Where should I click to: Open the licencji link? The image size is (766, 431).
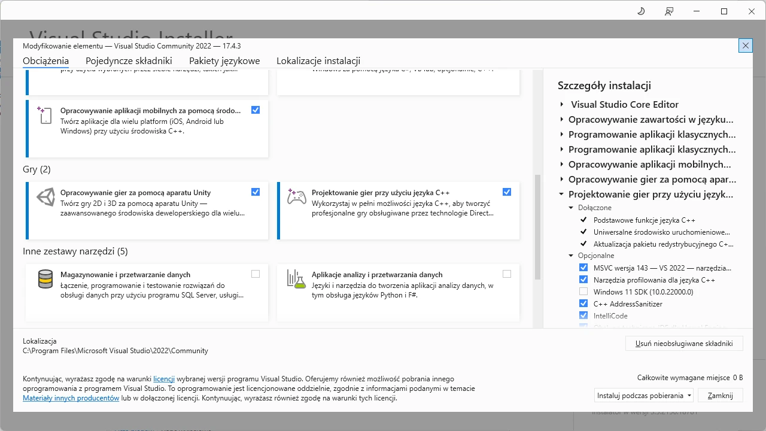coord(164,379)
